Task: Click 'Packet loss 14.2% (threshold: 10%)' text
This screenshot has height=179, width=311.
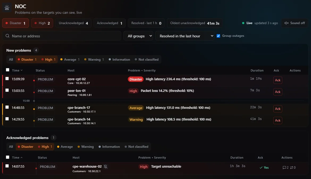Action: [x=167, y=91]
